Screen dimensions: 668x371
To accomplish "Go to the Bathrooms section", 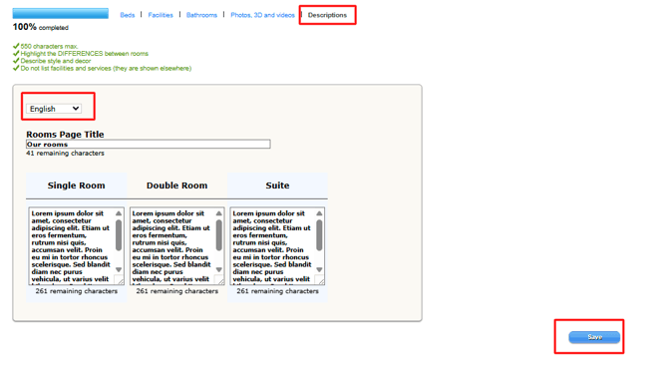I will click(x=201, y=15).
